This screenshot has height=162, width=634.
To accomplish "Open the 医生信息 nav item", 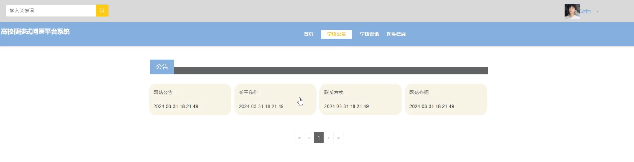I will (396, 34).
